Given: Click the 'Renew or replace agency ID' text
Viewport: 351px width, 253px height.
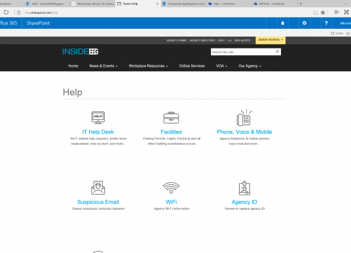Looking at the screenshot, I should (245, 208).
